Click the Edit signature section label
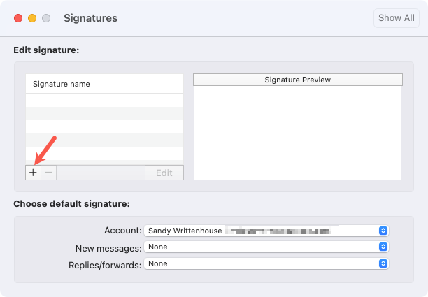The height and width of the screenshot is (297, 428). (x=46, y=50)
